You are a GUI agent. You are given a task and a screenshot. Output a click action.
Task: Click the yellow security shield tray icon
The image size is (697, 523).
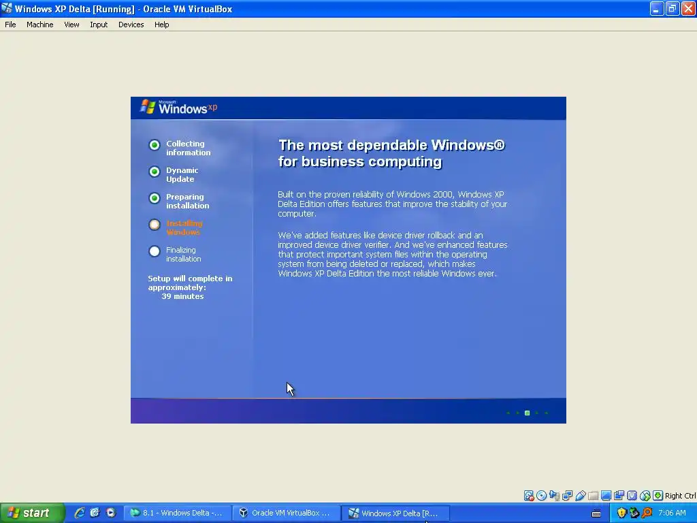click(621, 513)
